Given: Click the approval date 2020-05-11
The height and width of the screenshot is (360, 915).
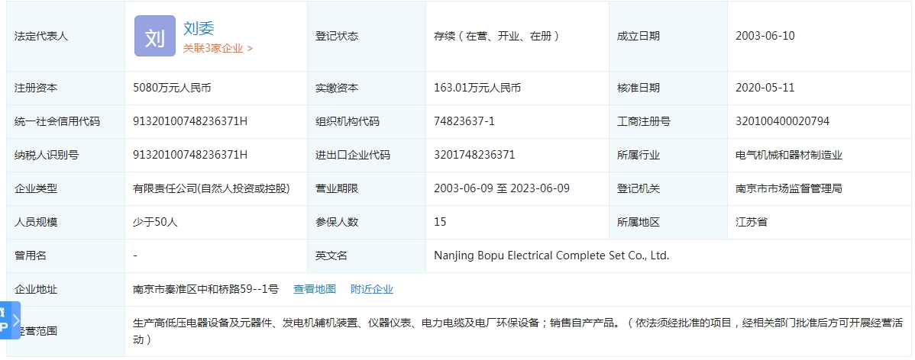Looking at the screenshot, I should [x=765, y=88].
